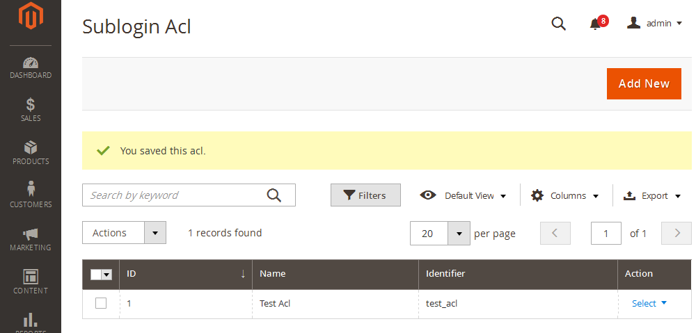The width and height of the screenshot is (696, 333).
Task: Open the per page size dropdown arrow
Action: click(459, 233)
